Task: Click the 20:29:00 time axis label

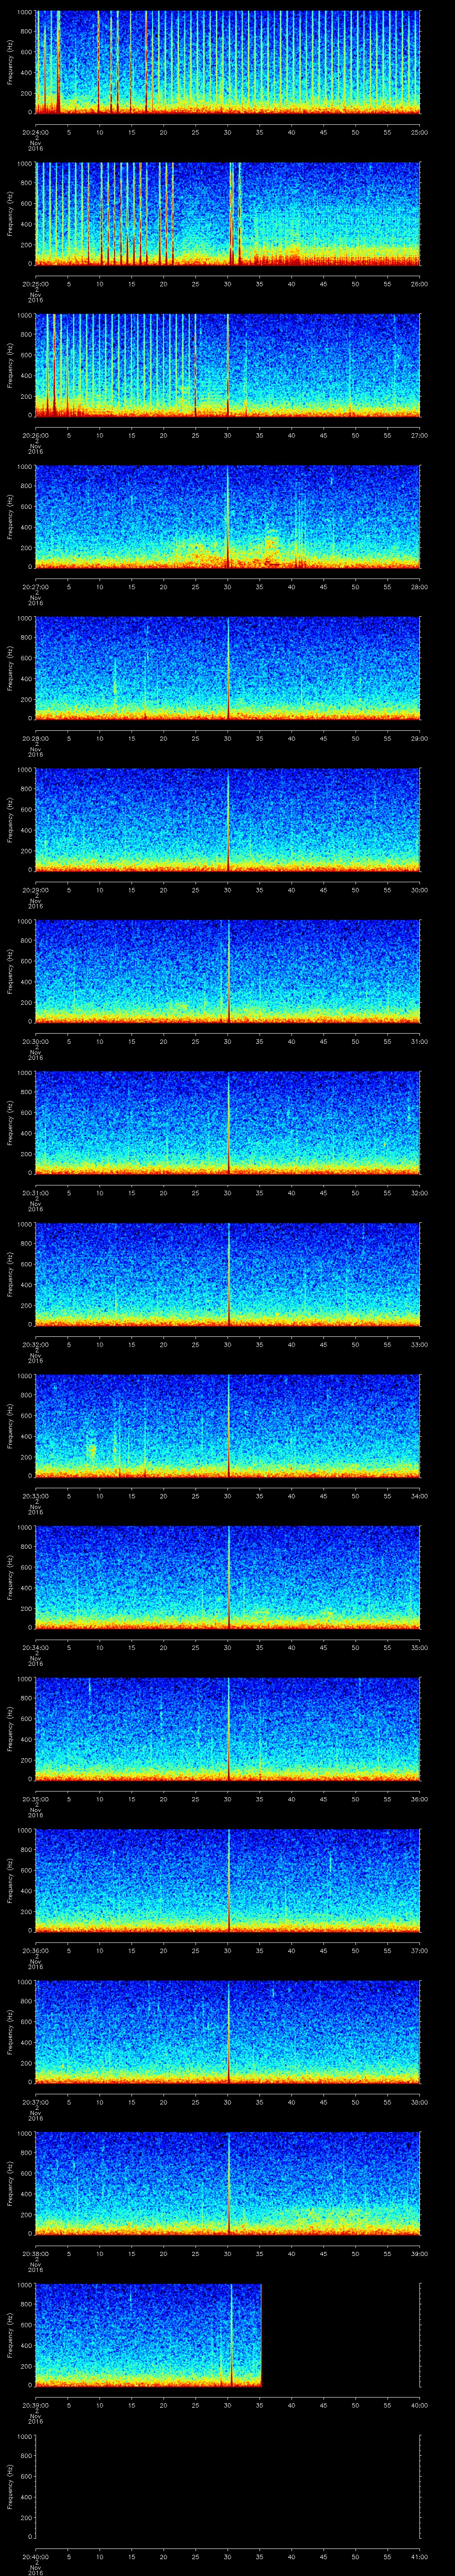Action: (36, 890)
